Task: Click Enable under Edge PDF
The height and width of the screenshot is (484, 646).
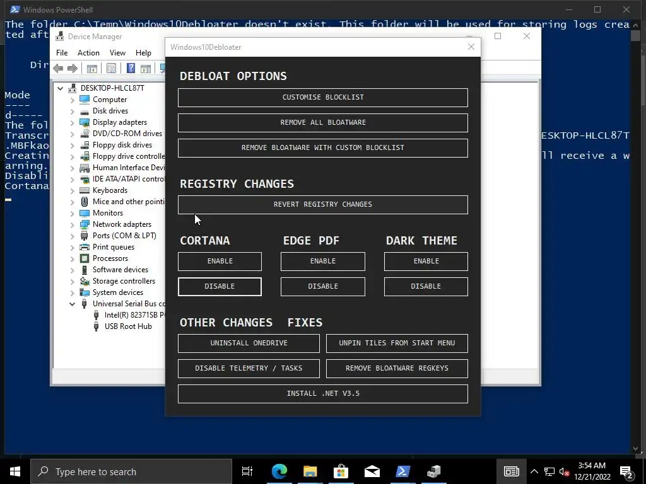Action: 323,262
